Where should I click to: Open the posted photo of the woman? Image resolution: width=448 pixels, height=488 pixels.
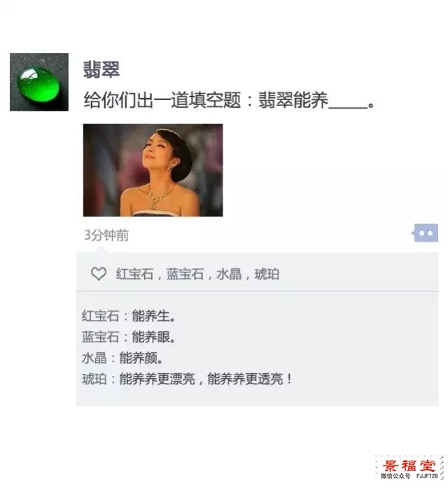[153, 170]
